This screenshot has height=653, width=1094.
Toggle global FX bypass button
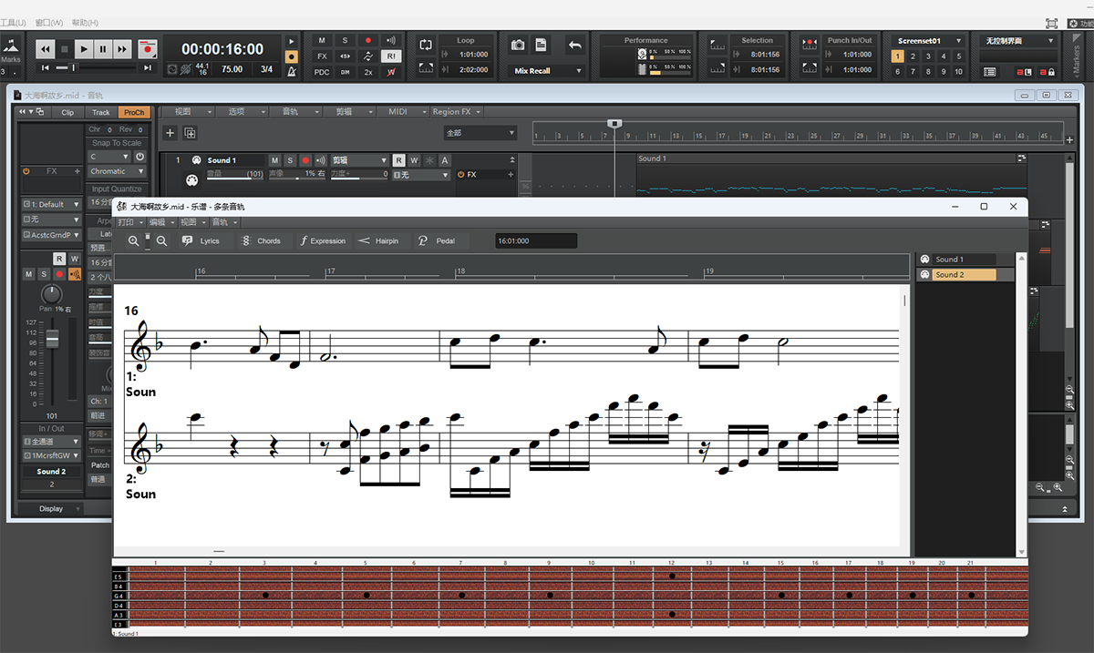(x=322, y=56)
